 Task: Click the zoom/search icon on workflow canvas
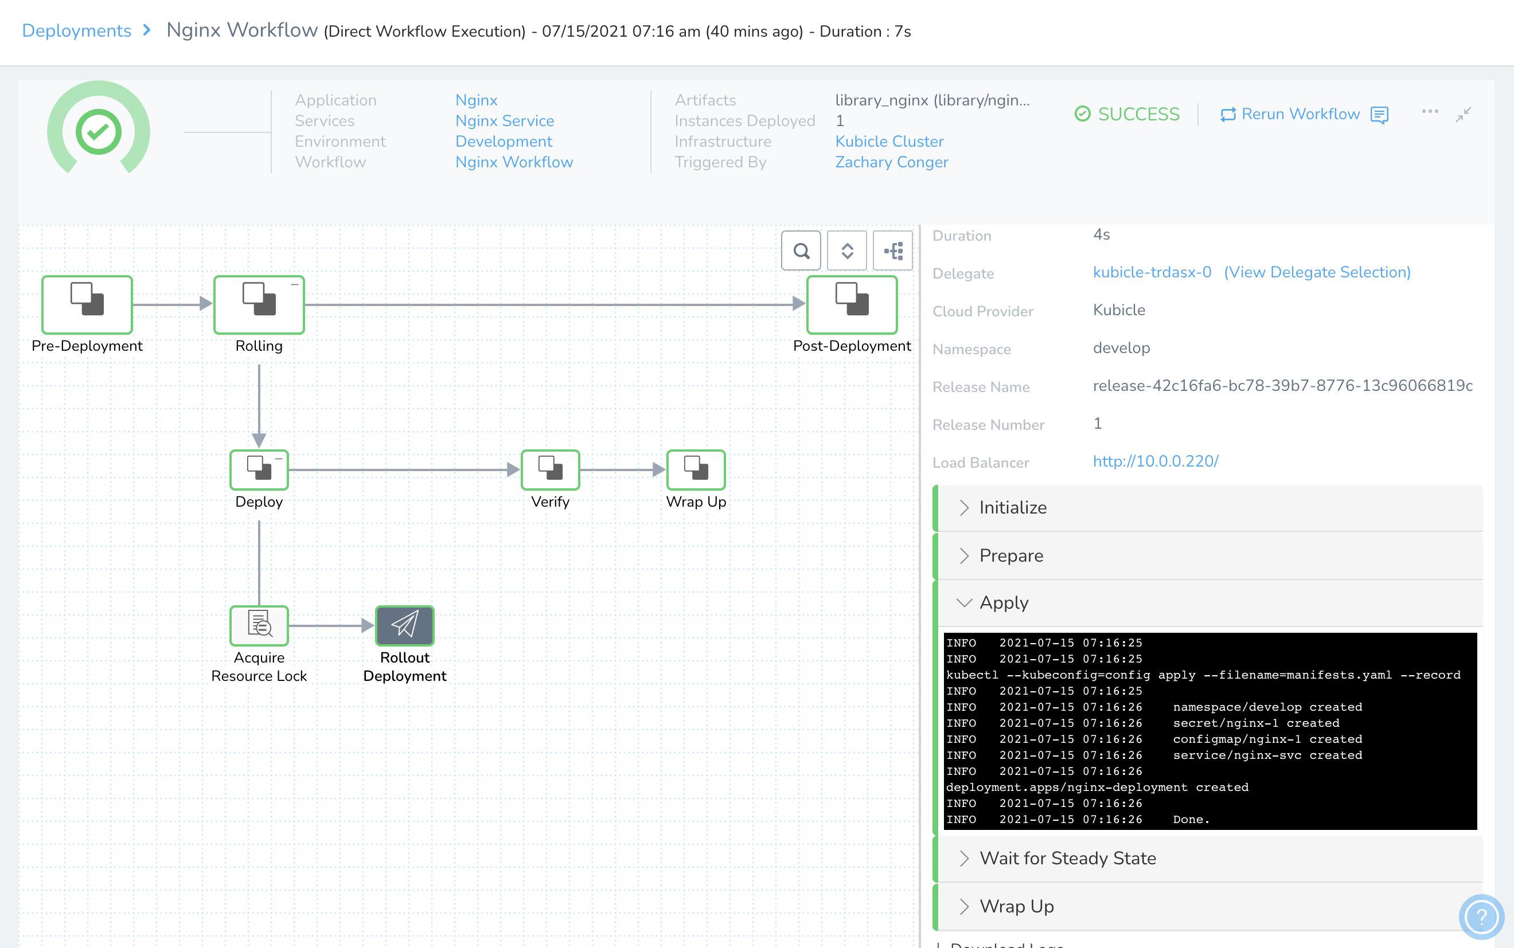click(x=802, y=250)
